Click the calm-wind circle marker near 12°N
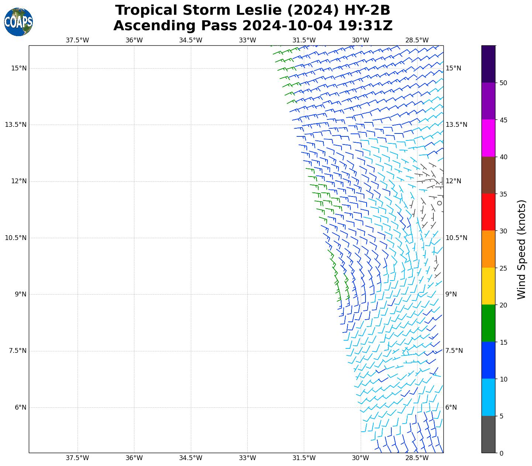The image size is (532, 466). pyautogui.click(x=439, y=203)
